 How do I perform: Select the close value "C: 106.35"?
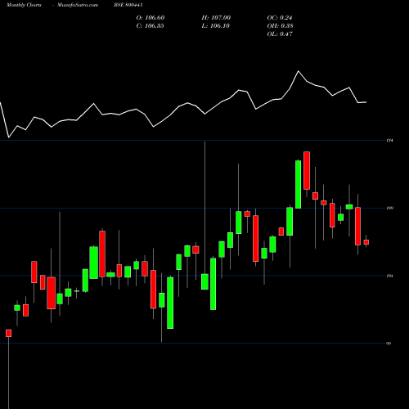[151, 26]
